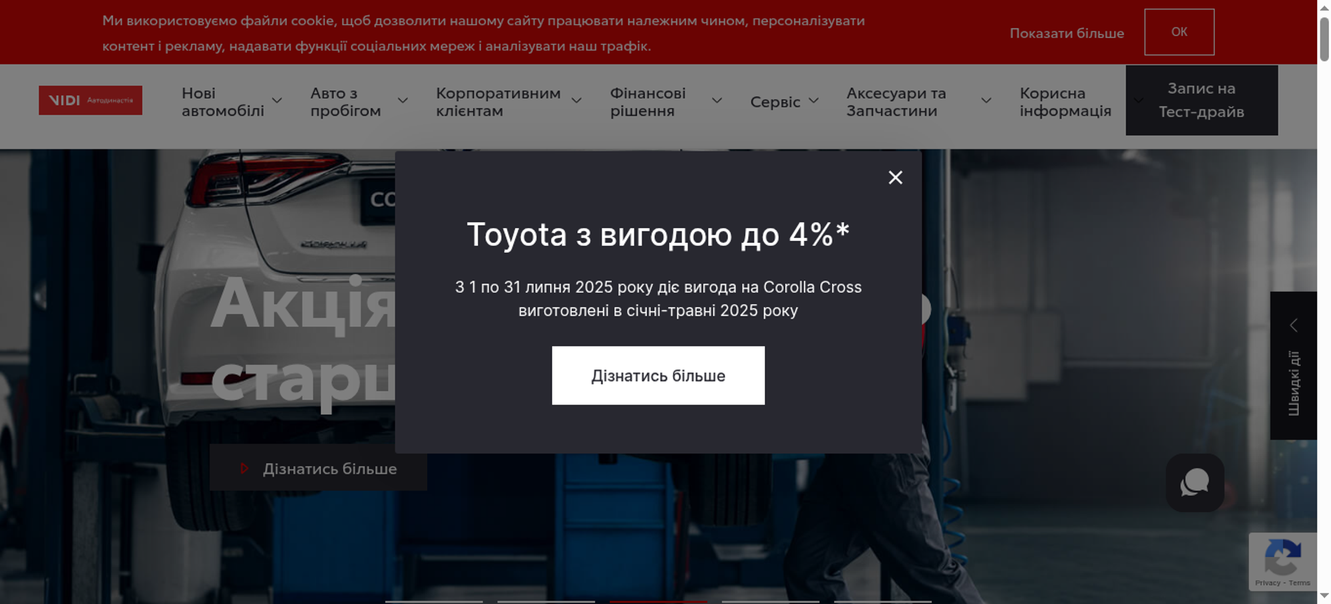The image size is (1331, 604).
Task: Accept cookies with the OK button
Action: pyautogui.click(x=1179, y=32)
